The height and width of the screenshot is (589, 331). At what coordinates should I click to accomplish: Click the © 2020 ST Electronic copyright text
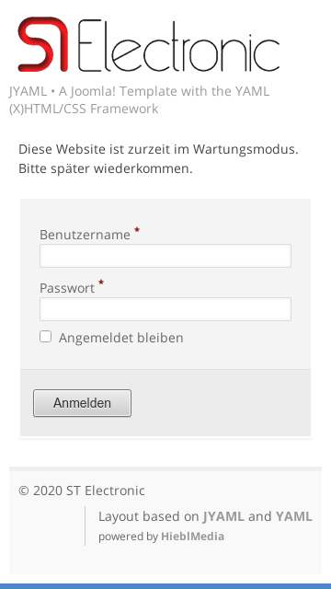pos(82,491)
